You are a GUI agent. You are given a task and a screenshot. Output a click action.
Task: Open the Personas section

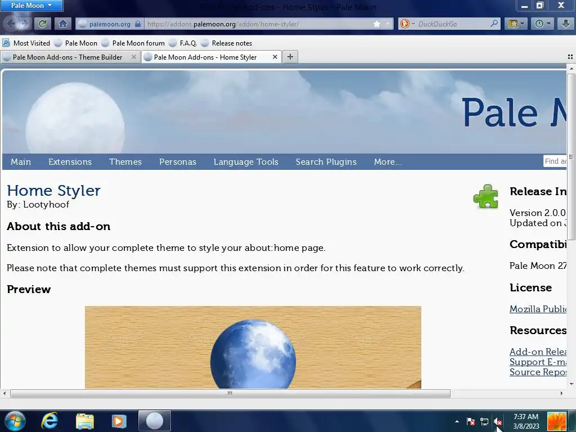(178, 161)
